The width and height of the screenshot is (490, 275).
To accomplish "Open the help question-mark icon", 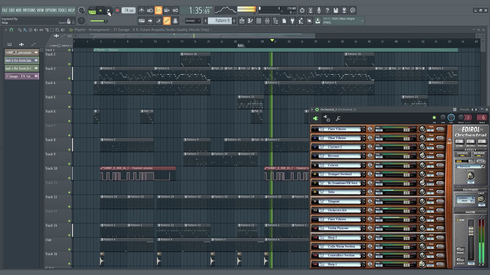I will [x=327, y=10].
